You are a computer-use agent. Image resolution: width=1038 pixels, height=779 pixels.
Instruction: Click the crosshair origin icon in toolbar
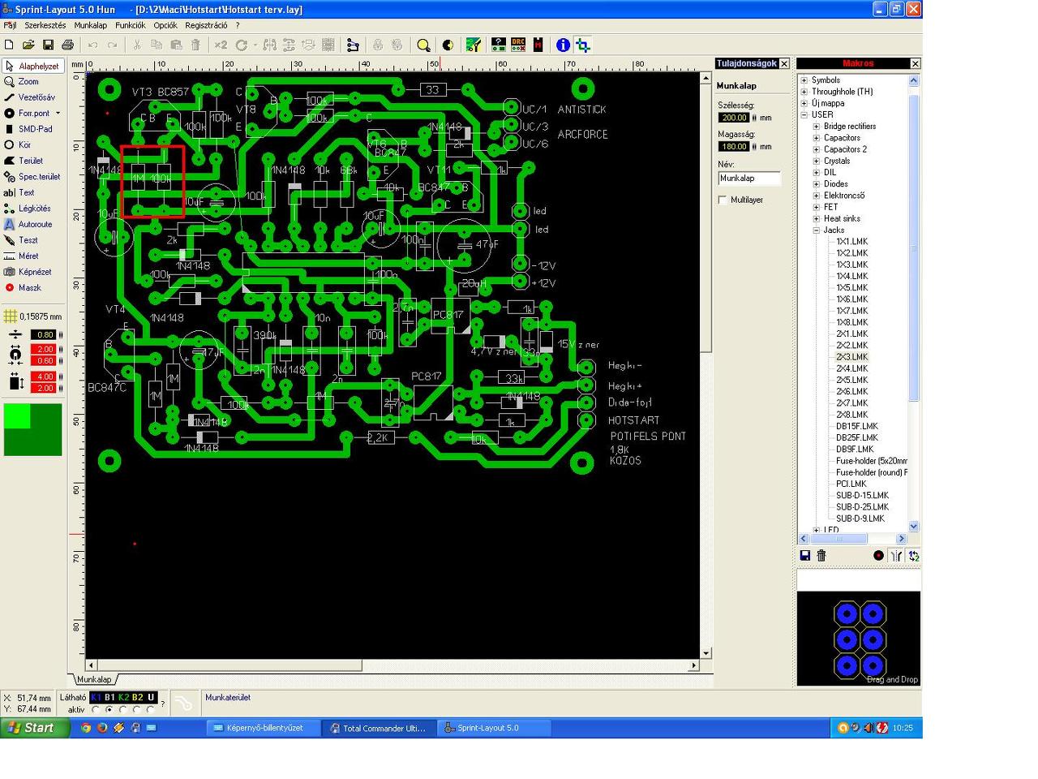point(583,45)
